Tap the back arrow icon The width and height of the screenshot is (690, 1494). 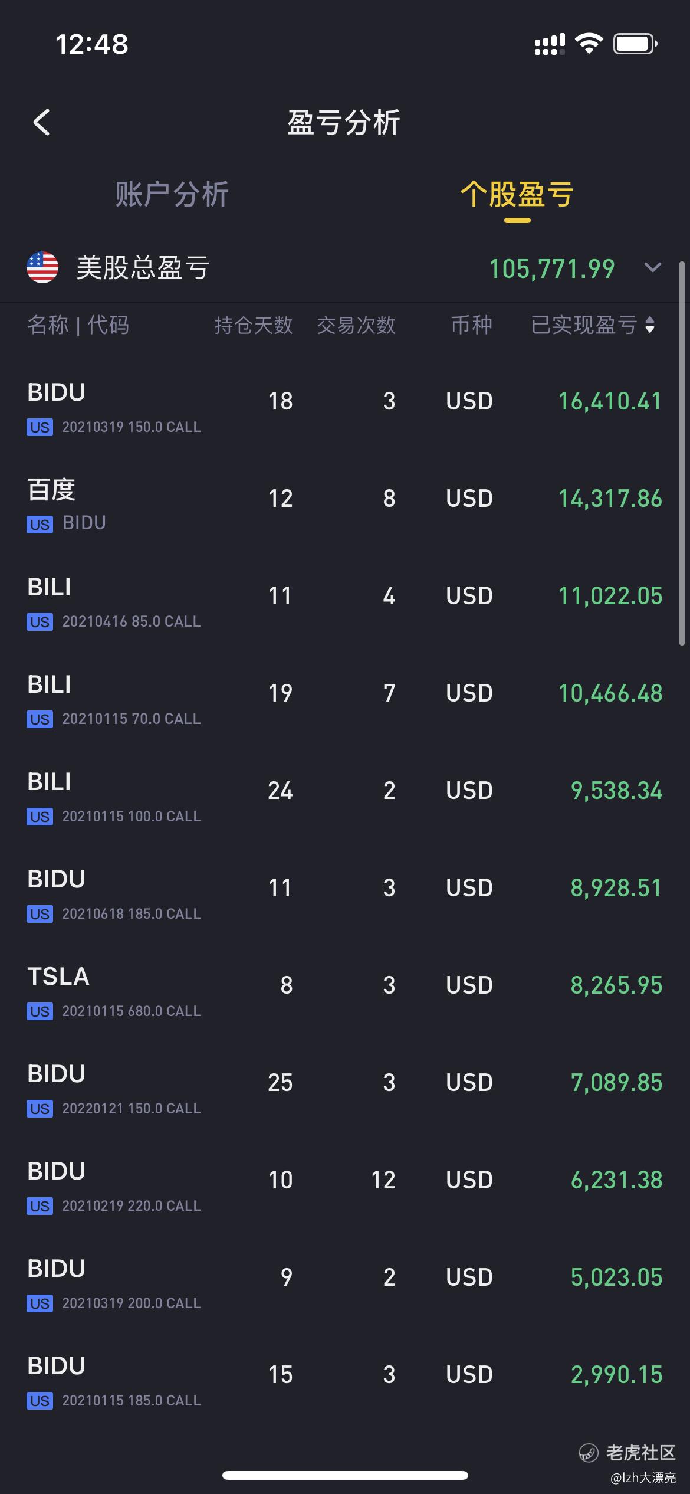pyautogui.click(x=41, y=123)
